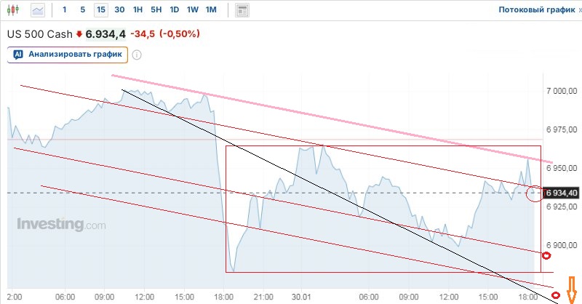Select the 1 minute timeframe
Image resolution: width=582 pixels, height=304 pixels.
[65, 10]
